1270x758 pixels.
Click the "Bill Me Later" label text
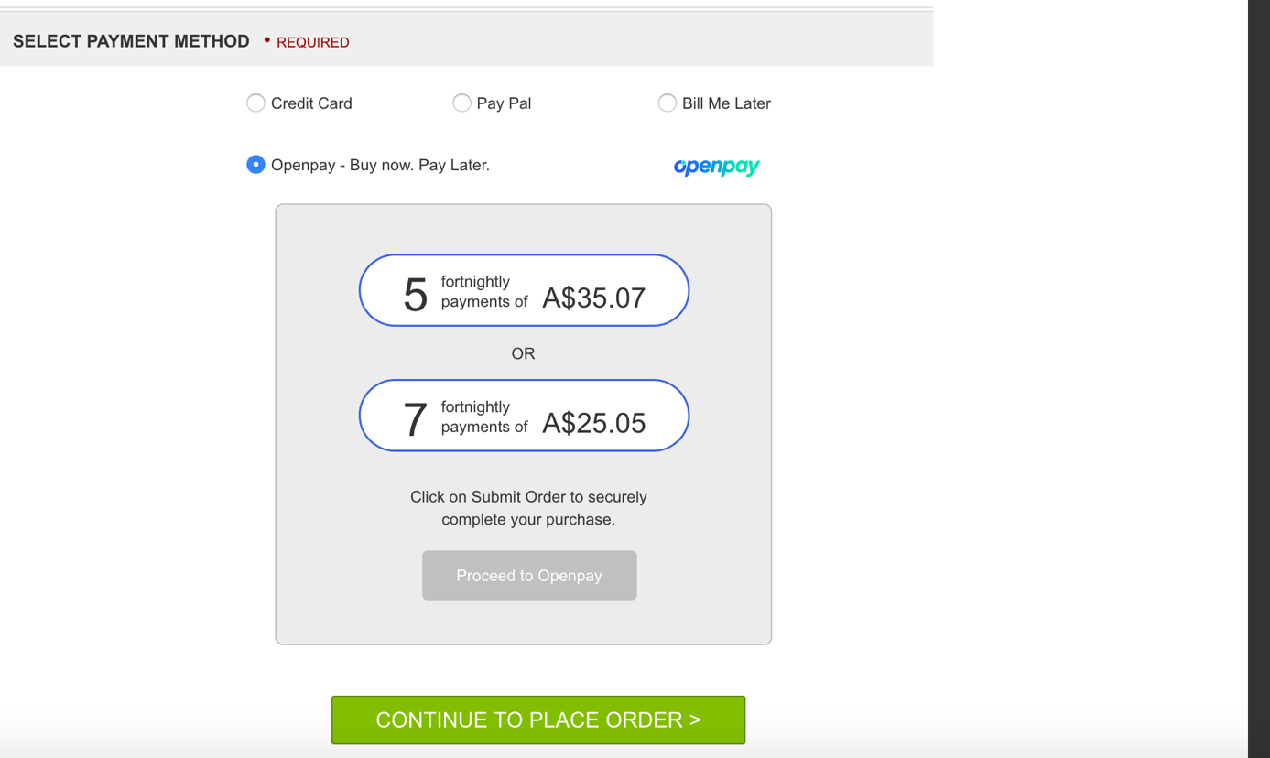(726, 103)
